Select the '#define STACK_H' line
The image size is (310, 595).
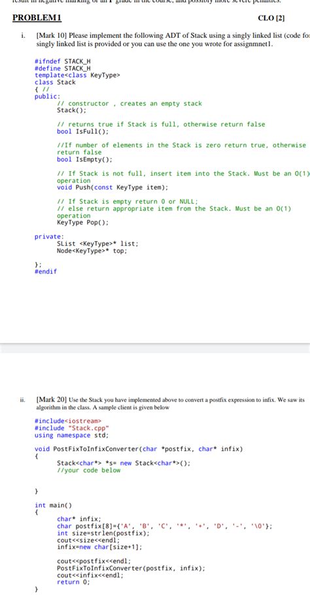[63, 69]
